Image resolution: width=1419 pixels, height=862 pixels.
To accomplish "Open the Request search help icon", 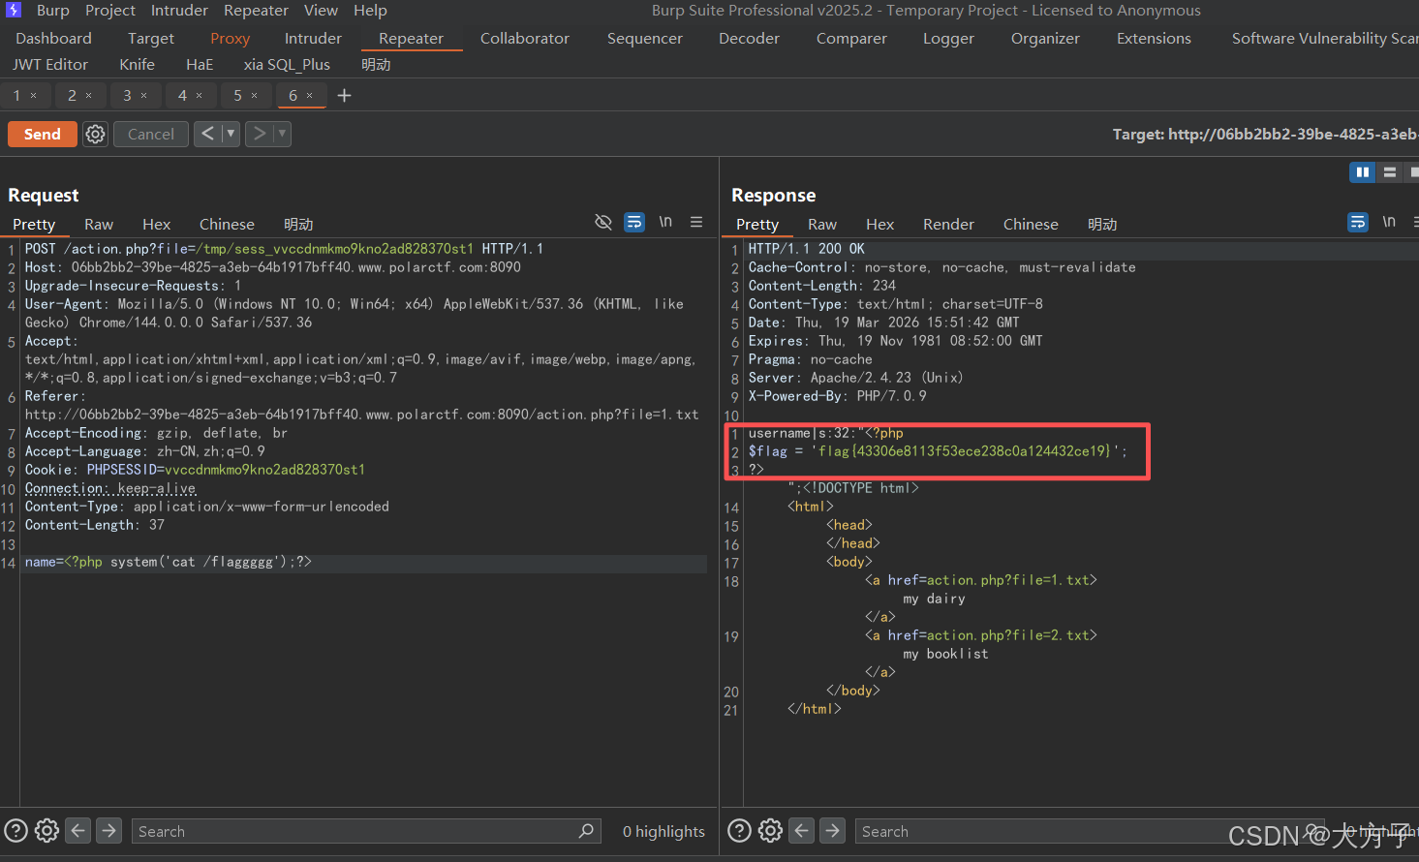I will coord(16,830).
